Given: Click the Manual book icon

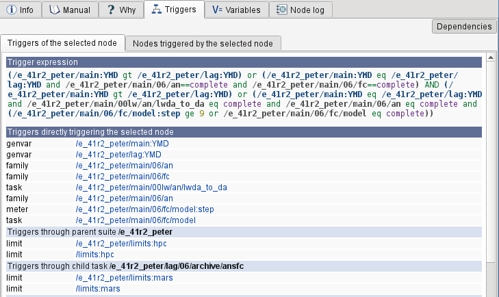Looking at the screenshot, I should [55, 10].
